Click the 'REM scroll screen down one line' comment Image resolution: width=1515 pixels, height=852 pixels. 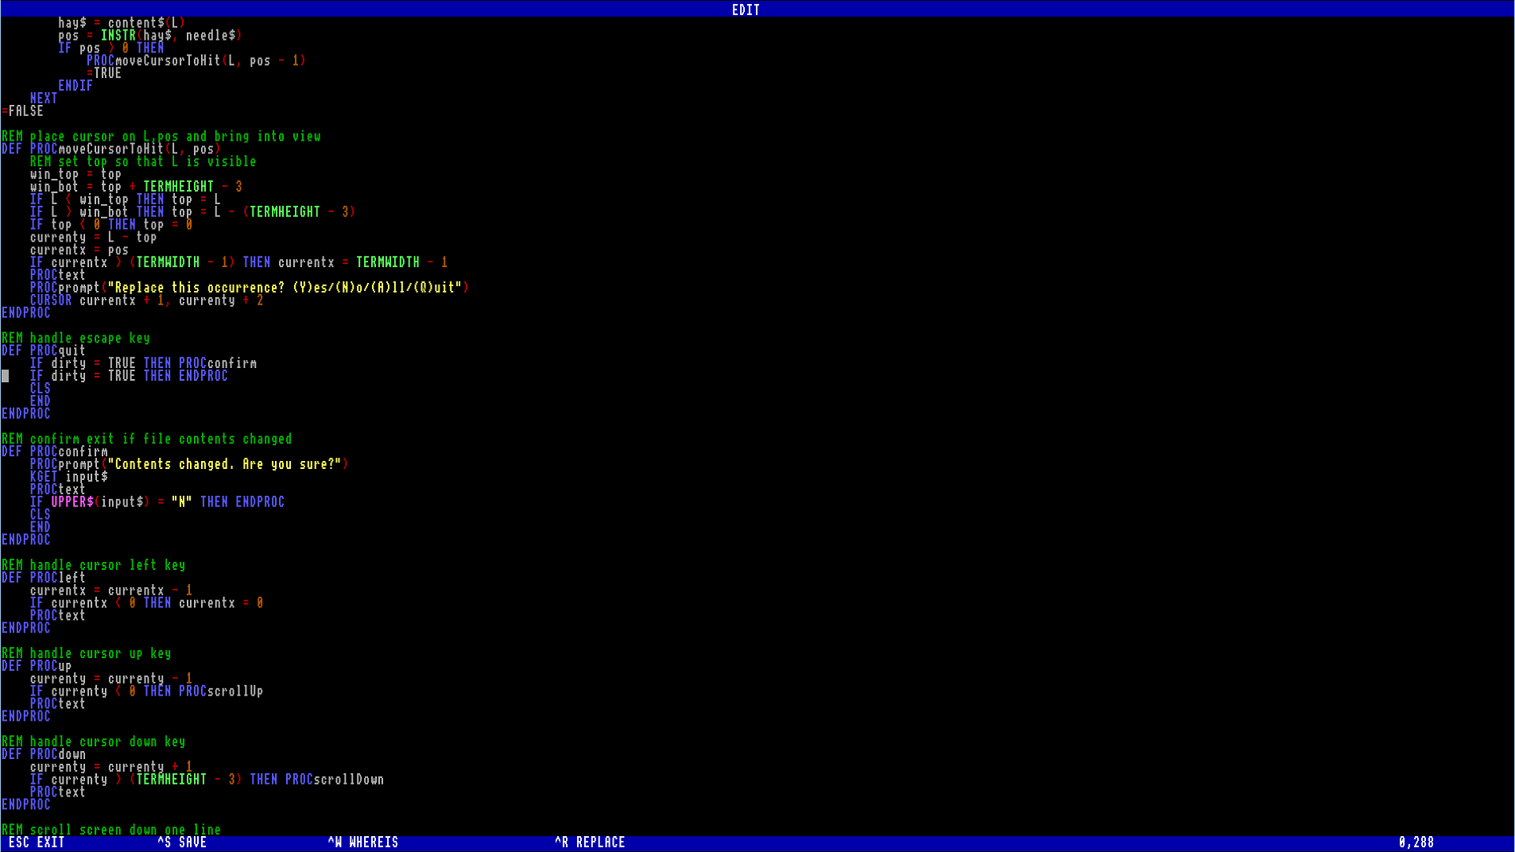[111, 830]
